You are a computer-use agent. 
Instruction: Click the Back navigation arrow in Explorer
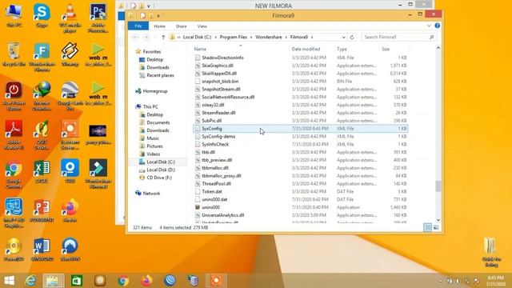click(135, 38)
